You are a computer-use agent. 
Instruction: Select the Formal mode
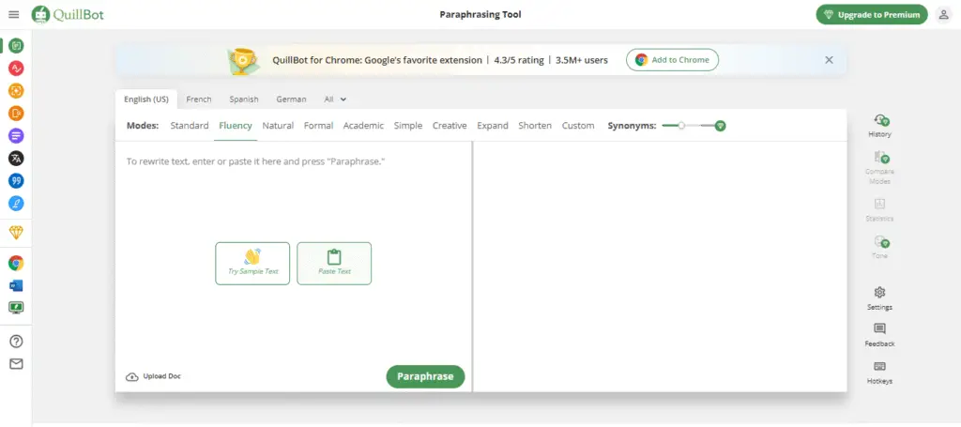[318, 126]
